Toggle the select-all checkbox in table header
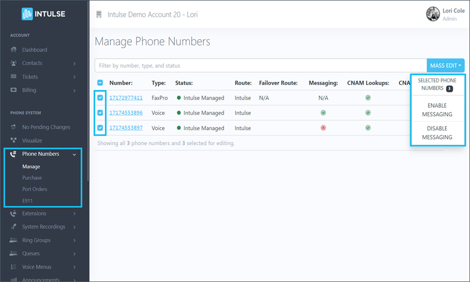The width and height of the screenshot is (470, 282). 100,83
